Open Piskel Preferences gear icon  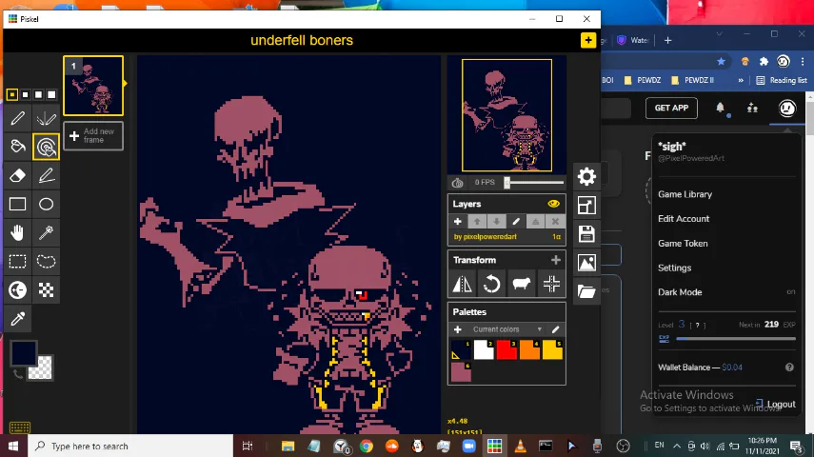point(586,176)
